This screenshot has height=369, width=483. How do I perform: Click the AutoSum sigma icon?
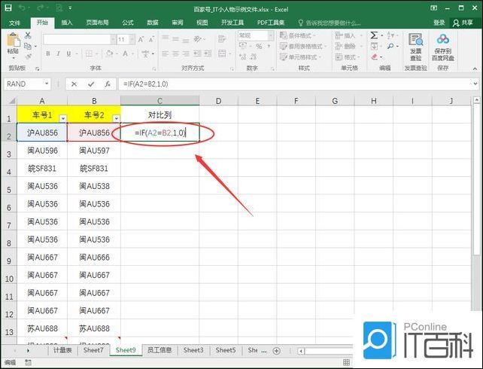click(375, 35)
